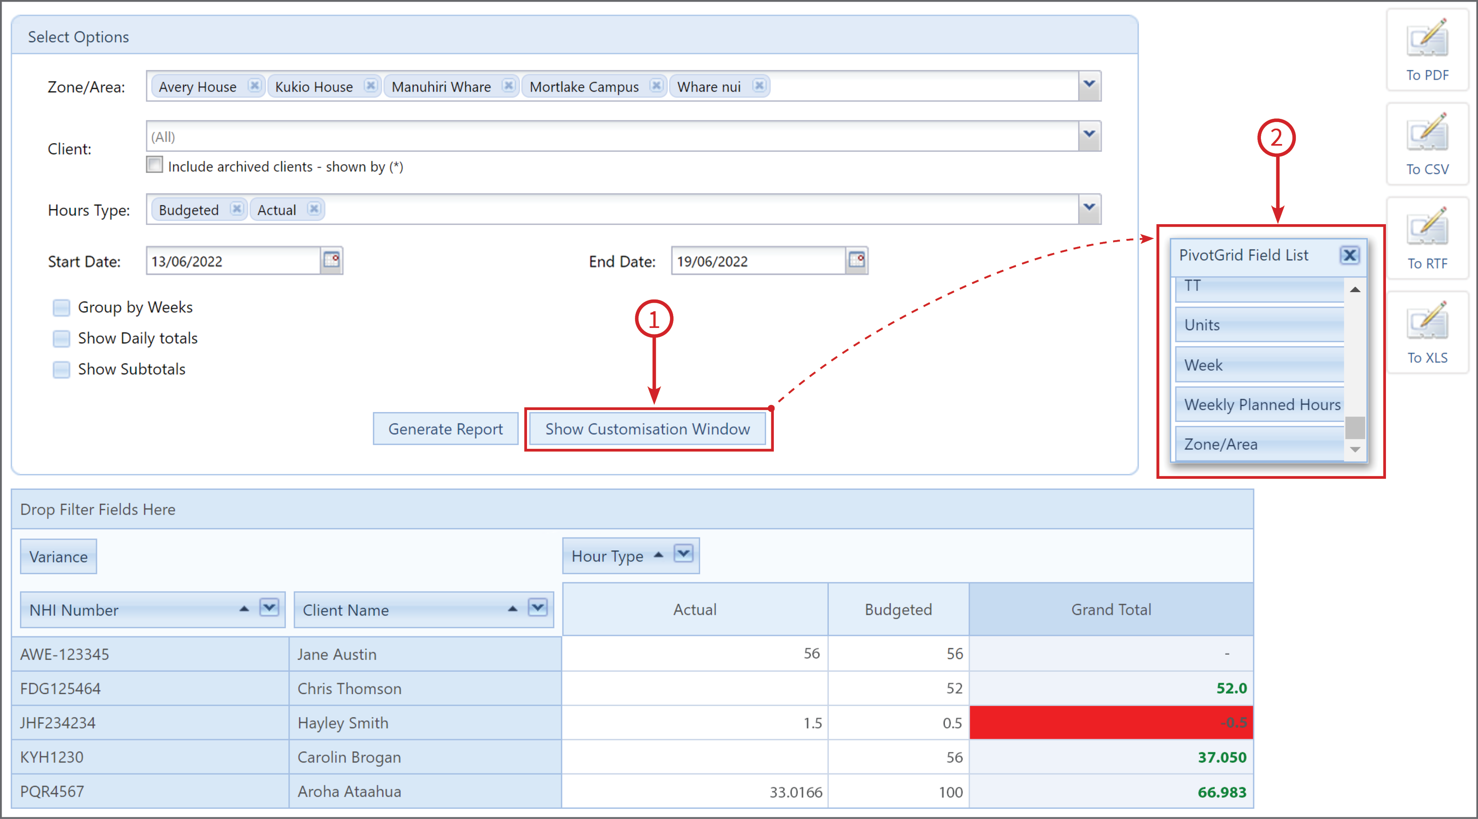
Task: Select the Variance data field
Action: (59, 557)
